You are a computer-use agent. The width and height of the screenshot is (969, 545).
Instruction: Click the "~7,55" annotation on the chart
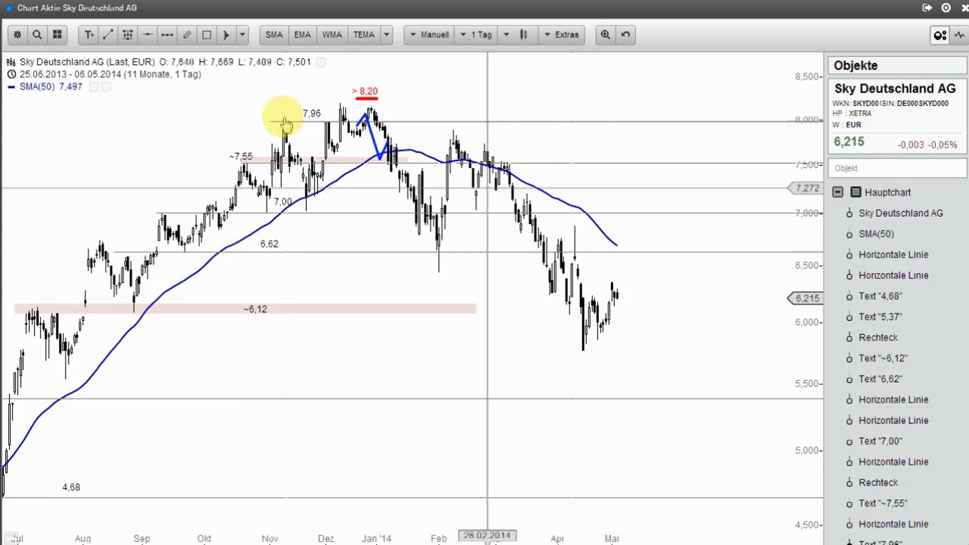241,156
